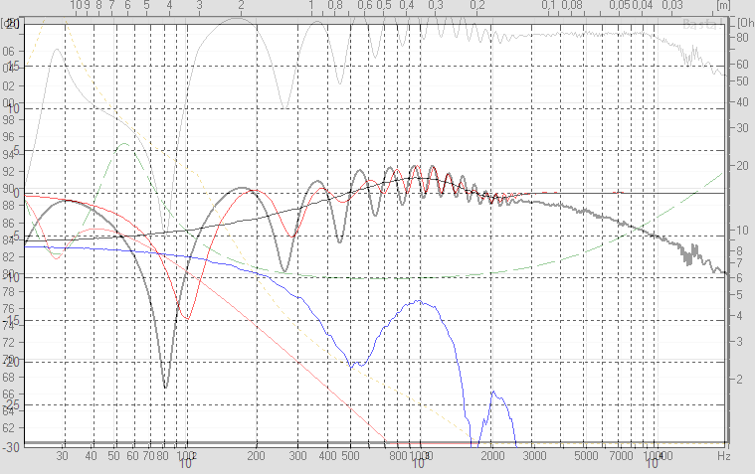
Task: Click the blue curve peak near 1000 Hz
Action: point(419,301)
